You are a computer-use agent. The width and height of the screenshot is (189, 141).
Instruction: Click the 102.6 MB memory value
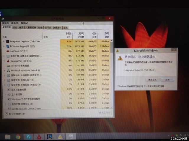click(79, 46)
